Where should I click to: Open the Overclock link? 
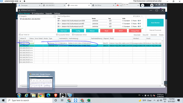[x=154, y=35]
